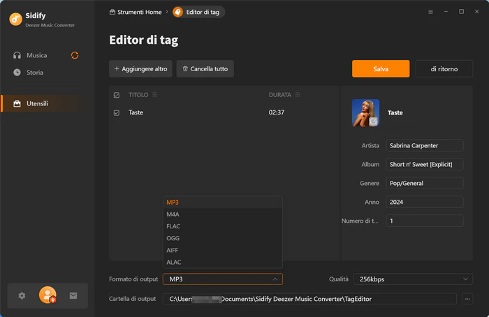Open the Storia history section
The height and width of the screenshot is (317, 489).
point(28,73)
